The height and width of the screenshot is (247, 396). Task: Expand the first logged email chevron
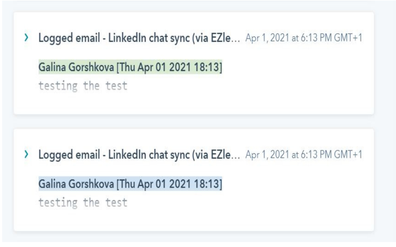tap(27, 39)
